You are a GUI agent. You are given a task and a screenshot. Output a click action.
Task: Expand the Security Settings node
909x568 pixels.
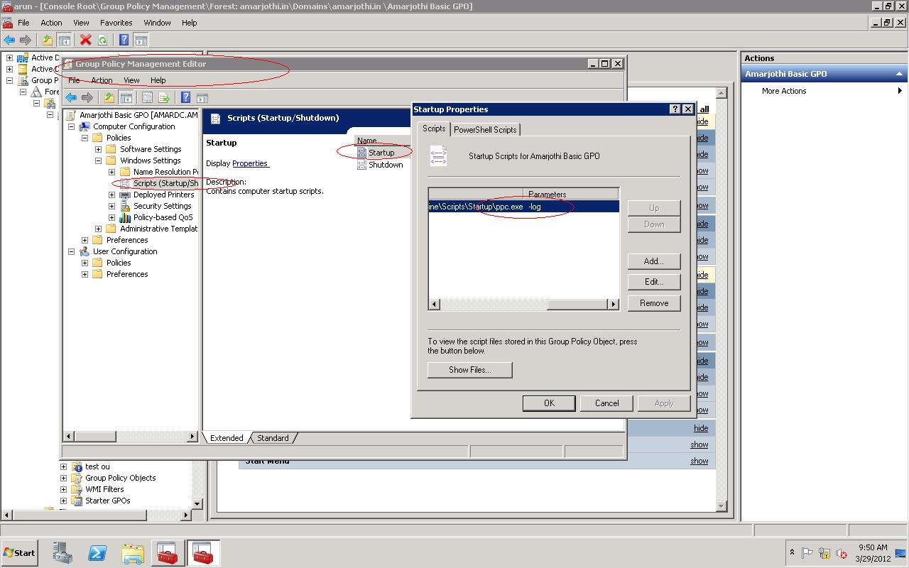(110, 206)
